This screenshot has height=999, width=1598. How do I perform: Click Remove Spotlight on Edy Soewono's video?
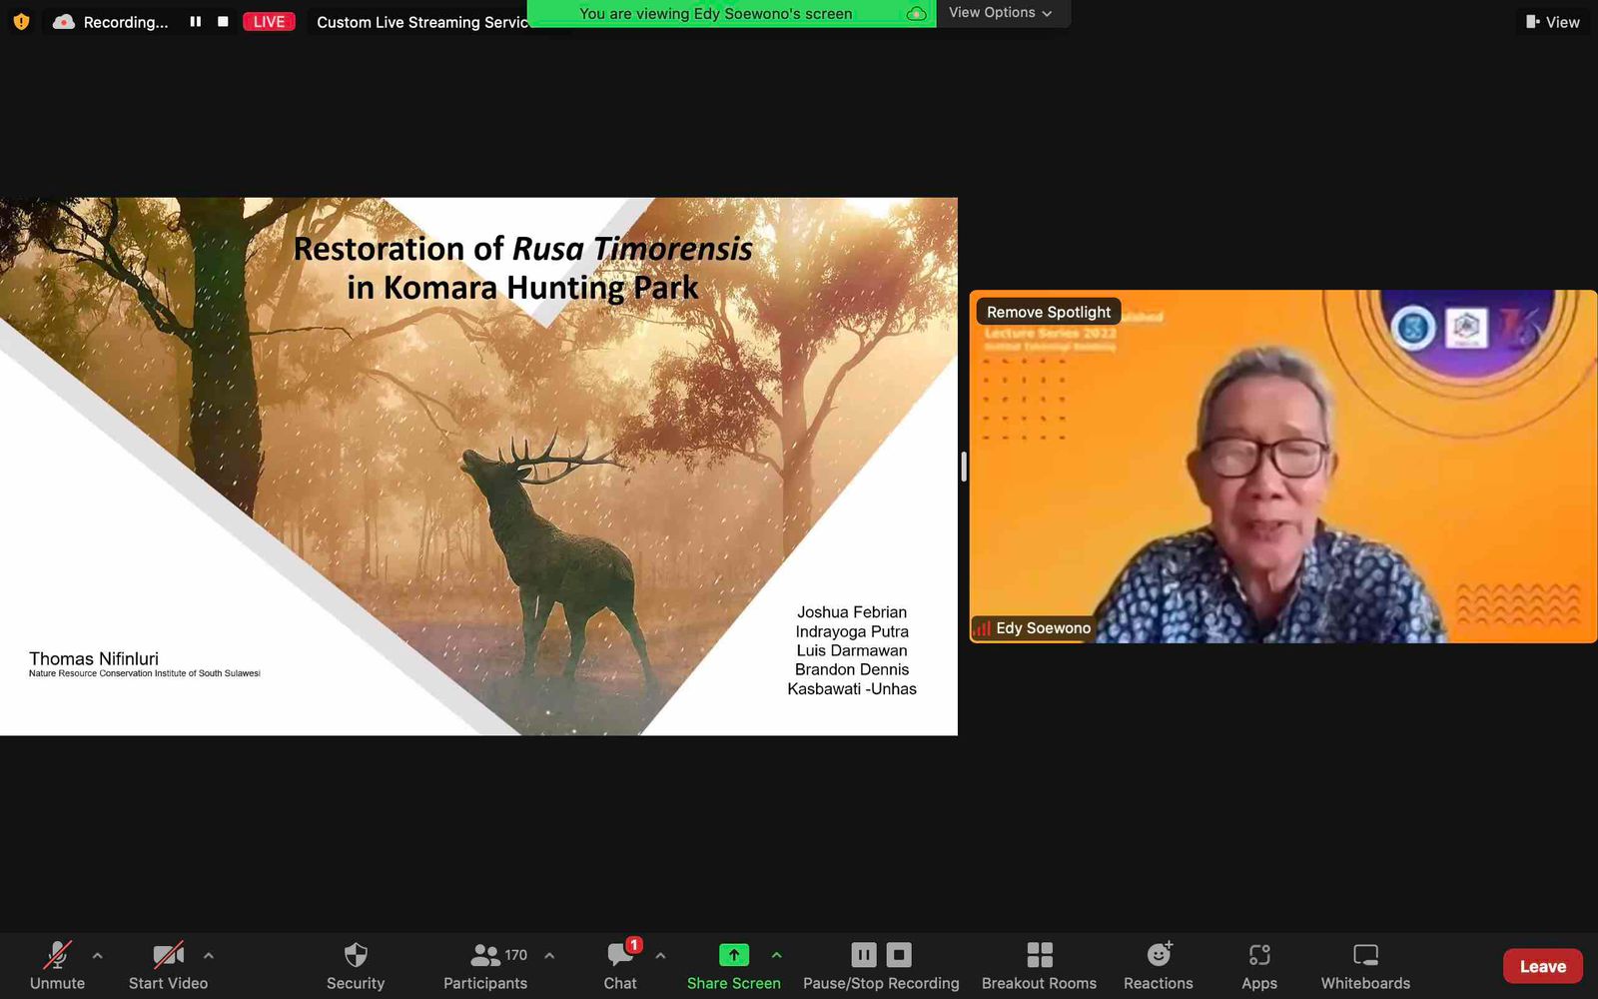tap(1048, 312)
